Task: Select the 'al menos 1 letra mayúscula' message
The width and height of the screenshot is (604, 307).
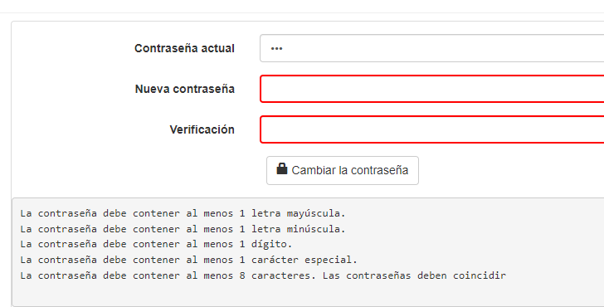Action: [x=183, y=213]
